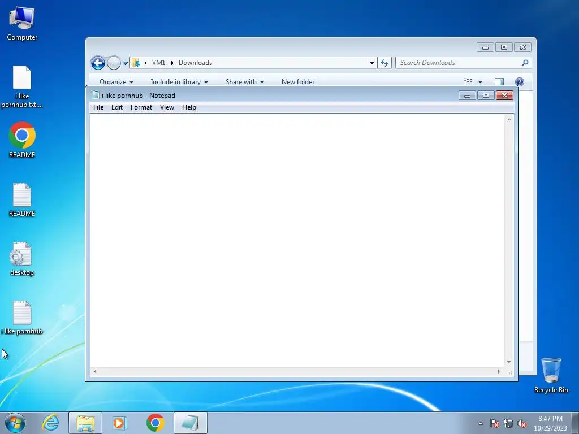Image resolution: width=579 pixels, height=434 pixels.
Task: Click inside the Notepad text area
Action: point(297,240)
